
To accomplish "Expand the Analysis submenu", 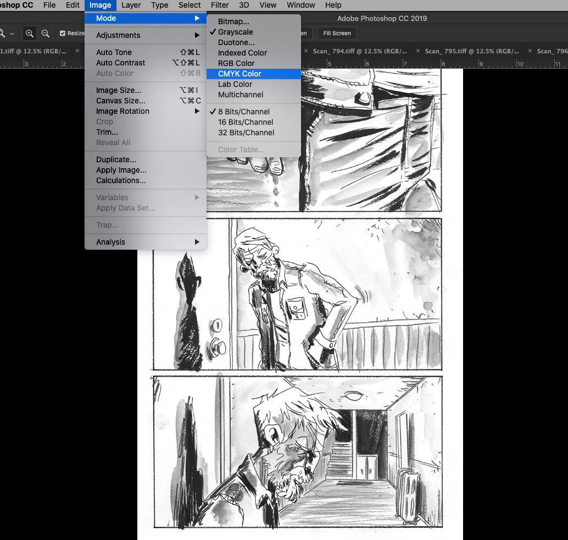I will pos(146,242).
